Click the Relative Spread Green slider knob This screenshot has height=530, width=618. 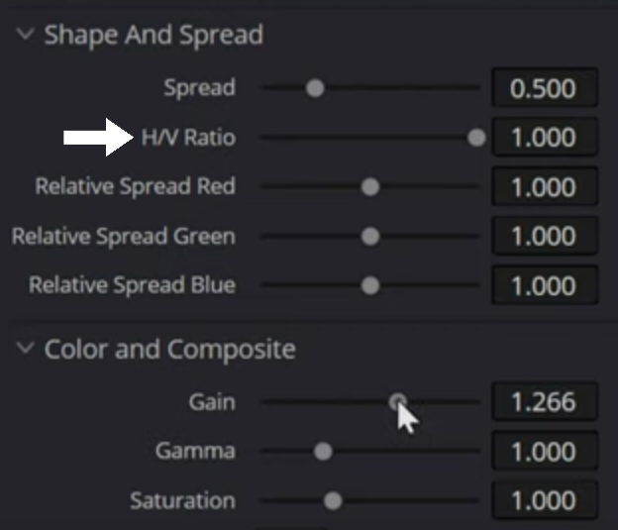[x=370, y=236]
